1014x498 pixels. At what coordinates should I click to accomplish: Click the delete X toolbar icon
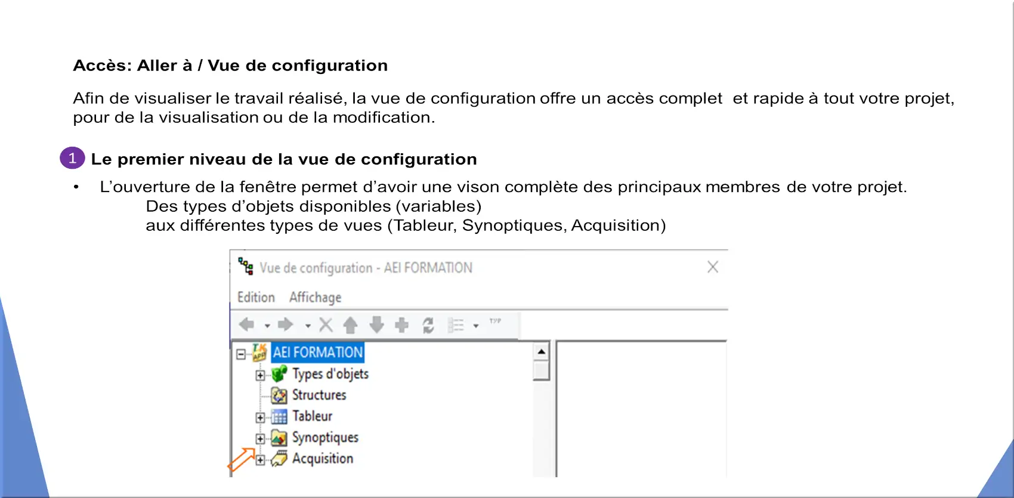(326, 324)
